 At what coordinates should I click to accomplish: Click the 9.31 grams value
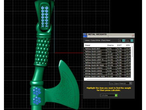coord(109,51)
